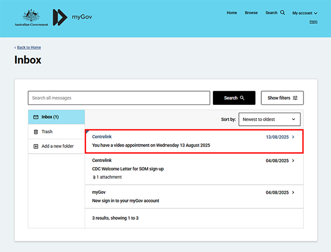Screen dimensions: 331x252
Task: Follow the Back to Home link
Action: click(29, 47)
